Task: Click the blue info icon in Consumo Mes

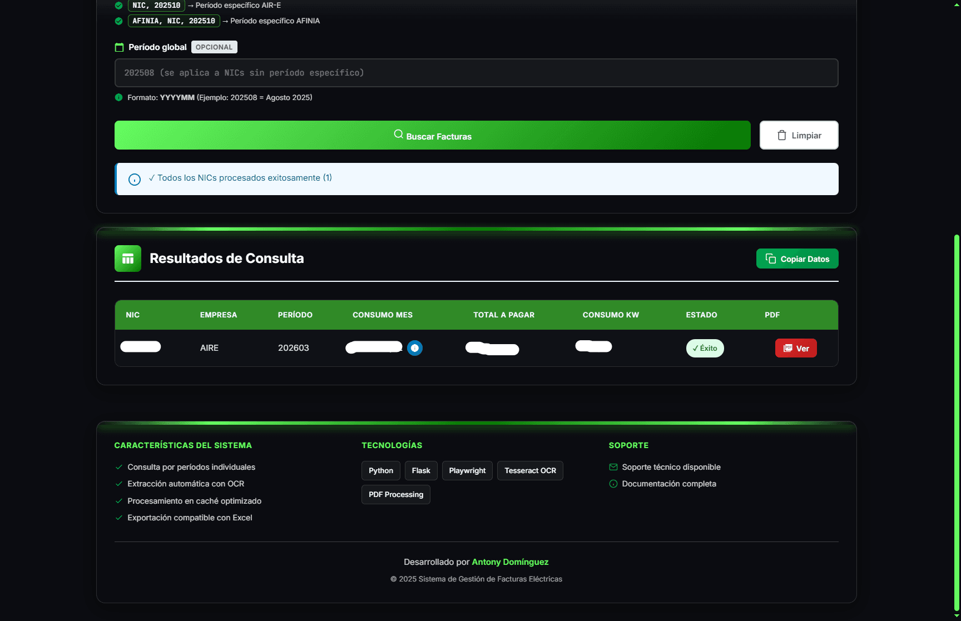Action: (415, 348)
